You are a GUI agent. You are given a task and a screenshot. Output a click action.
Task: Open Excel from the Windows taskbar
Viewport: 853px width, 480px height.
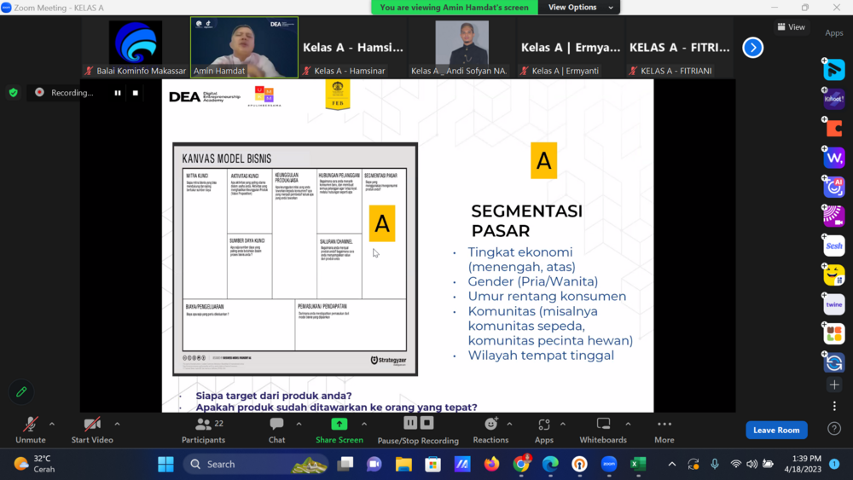pyautogui.click(x=637, y=464)
